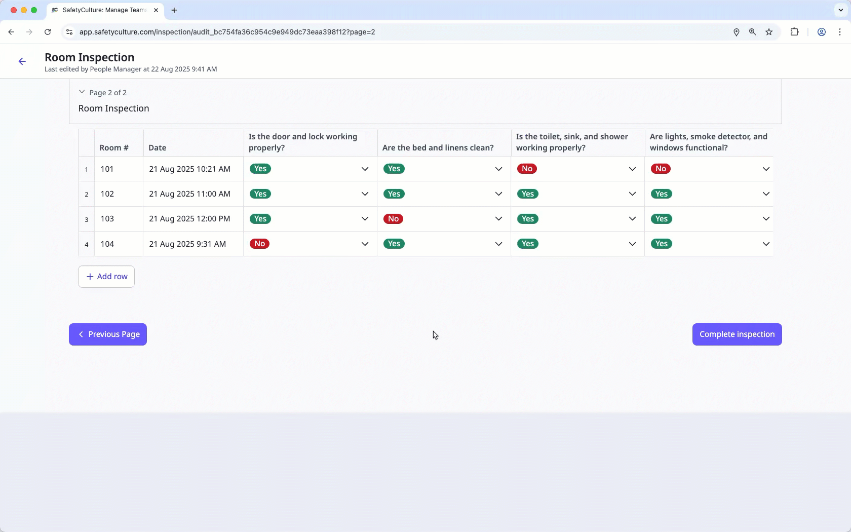Click browser forward navigation arrow
Screen dimensions: 851x532
29,32
